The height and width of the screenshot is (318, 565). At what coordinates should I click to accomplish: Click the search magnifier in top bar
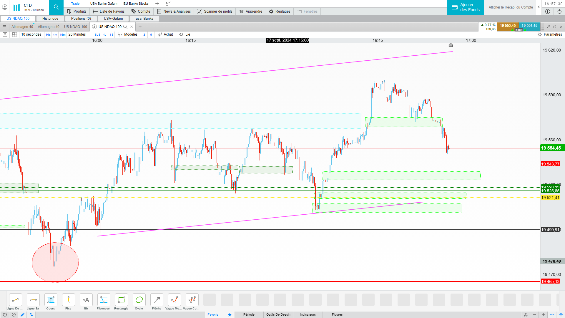[56, 7]
